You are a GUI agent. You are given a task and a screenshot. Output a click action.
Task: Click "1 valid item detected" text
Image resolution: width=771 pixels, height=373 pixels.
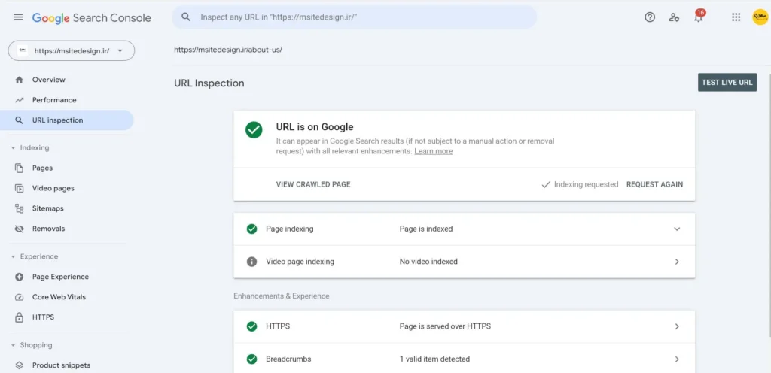click(x=434, y=359)
